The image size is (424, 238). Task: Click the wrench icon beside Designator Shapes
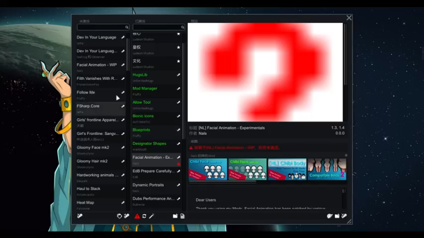179,143
